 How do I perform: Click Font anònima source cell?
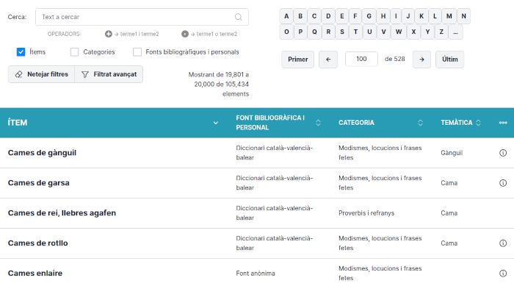pos(256,274)
